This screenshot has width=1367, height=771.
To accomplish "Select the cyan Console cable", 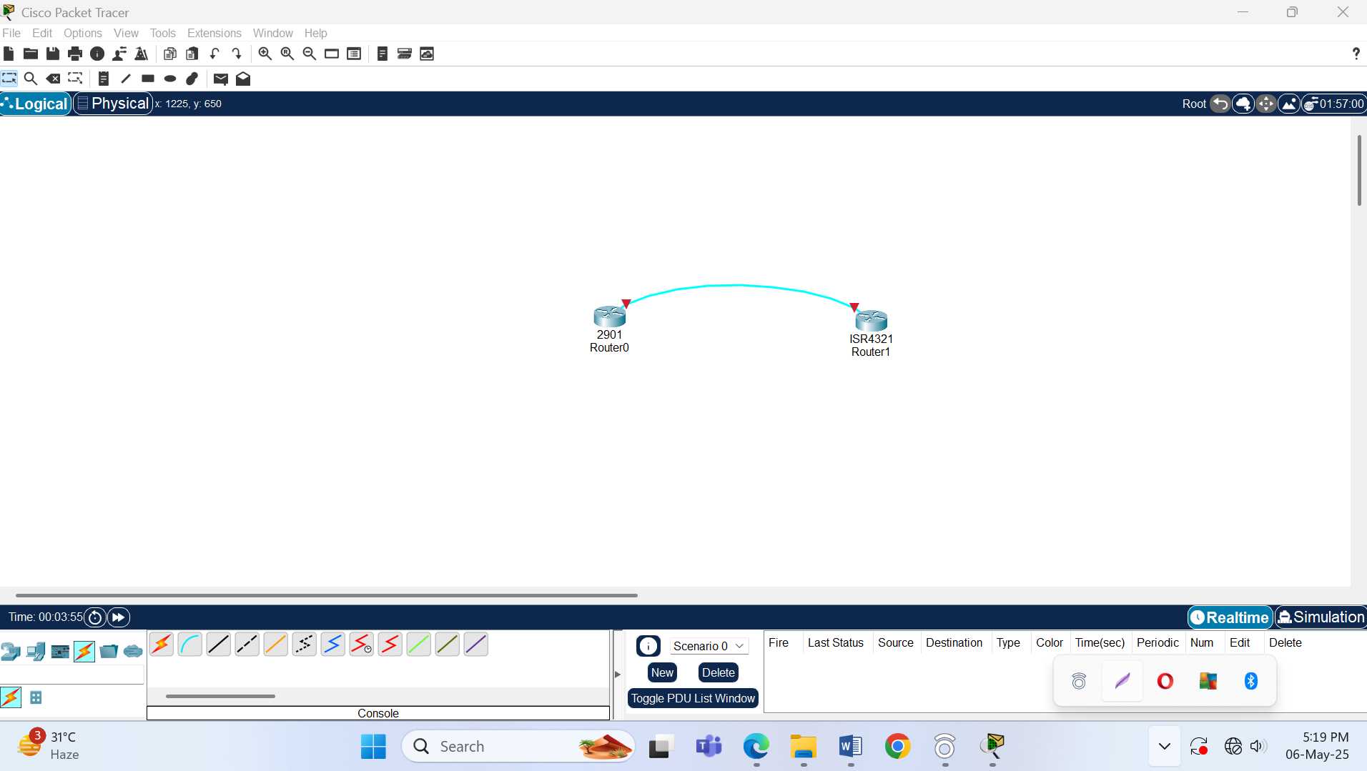I will [x=190, y=645].
